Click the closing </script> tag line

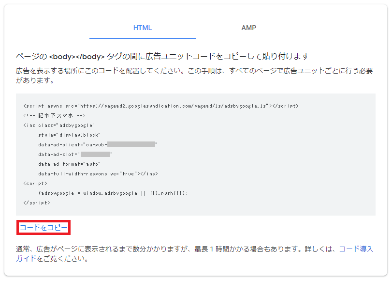pos(37,203)
